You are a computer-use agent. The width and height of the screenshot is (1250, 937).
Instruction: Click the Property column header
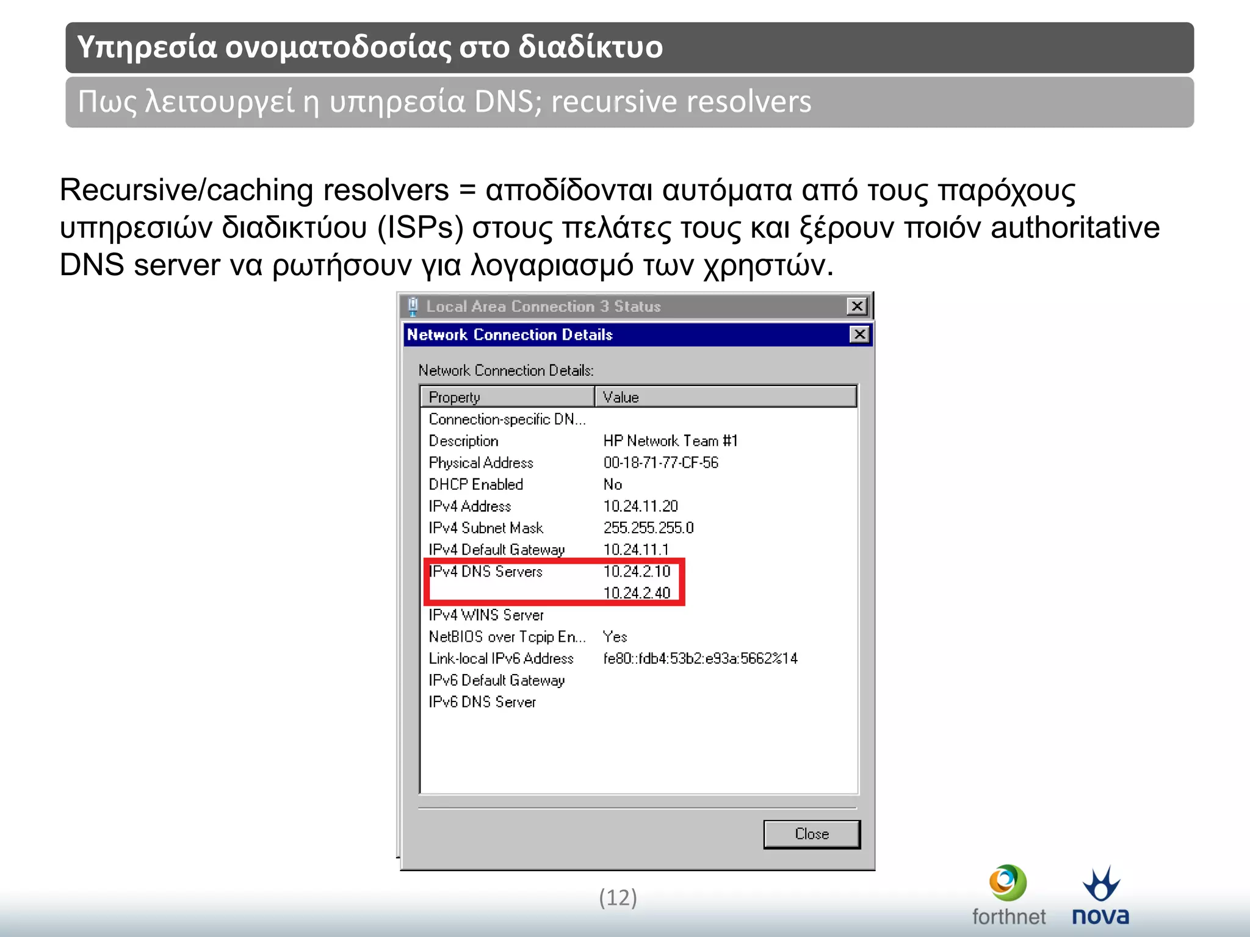click(507, 397)
